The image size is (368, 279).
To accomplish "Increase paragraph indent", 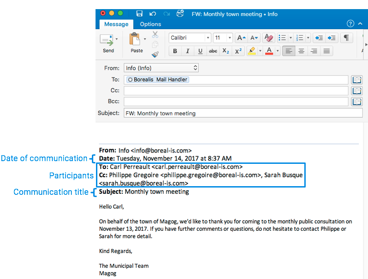I will click(332, 38).
